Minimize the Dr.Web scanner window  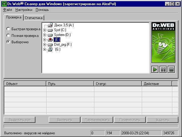tap(167, 4)
